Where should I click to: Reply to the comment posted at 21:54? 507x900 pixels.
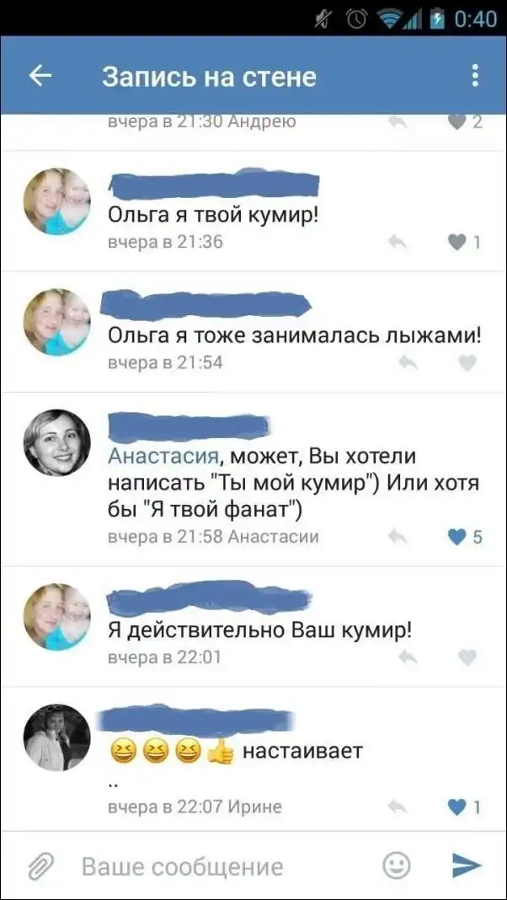[408, 362]
